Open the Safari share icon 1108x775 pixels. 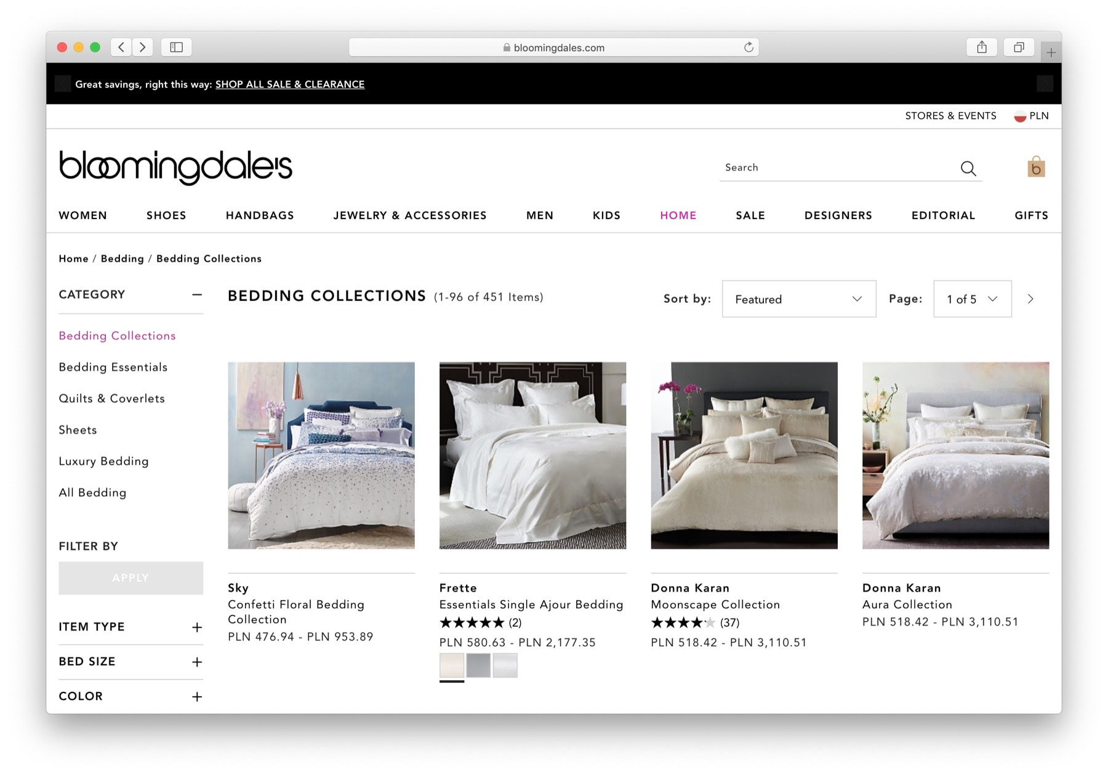(982, 47)
